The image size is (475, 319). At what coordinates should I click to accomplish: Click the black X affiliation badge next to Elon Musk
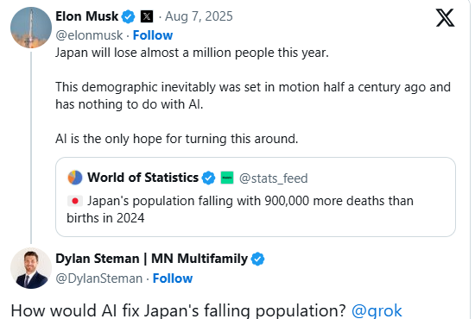tap(147, 16)
